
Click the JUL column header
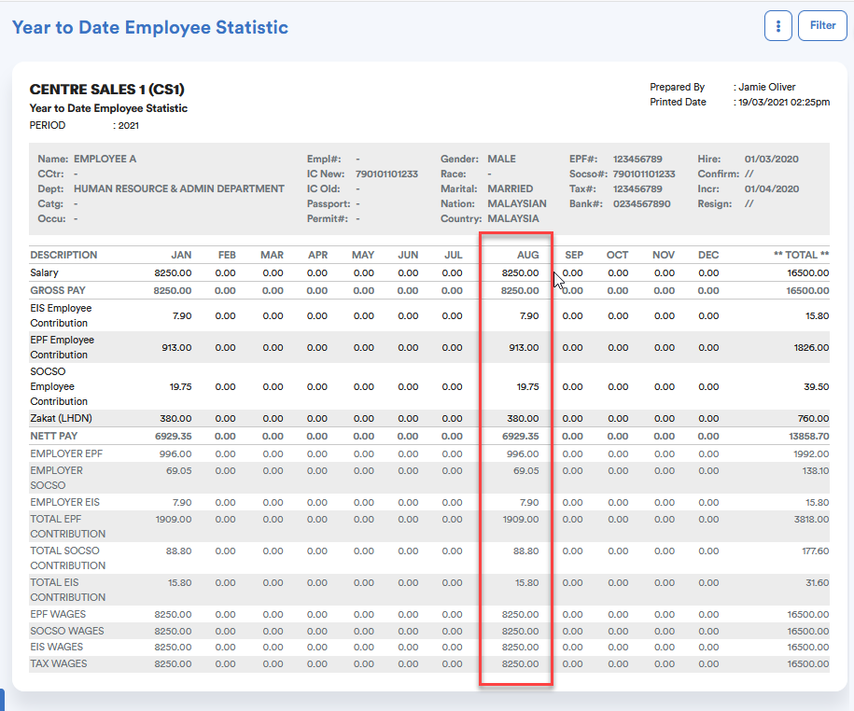click(x=454, y=255)
